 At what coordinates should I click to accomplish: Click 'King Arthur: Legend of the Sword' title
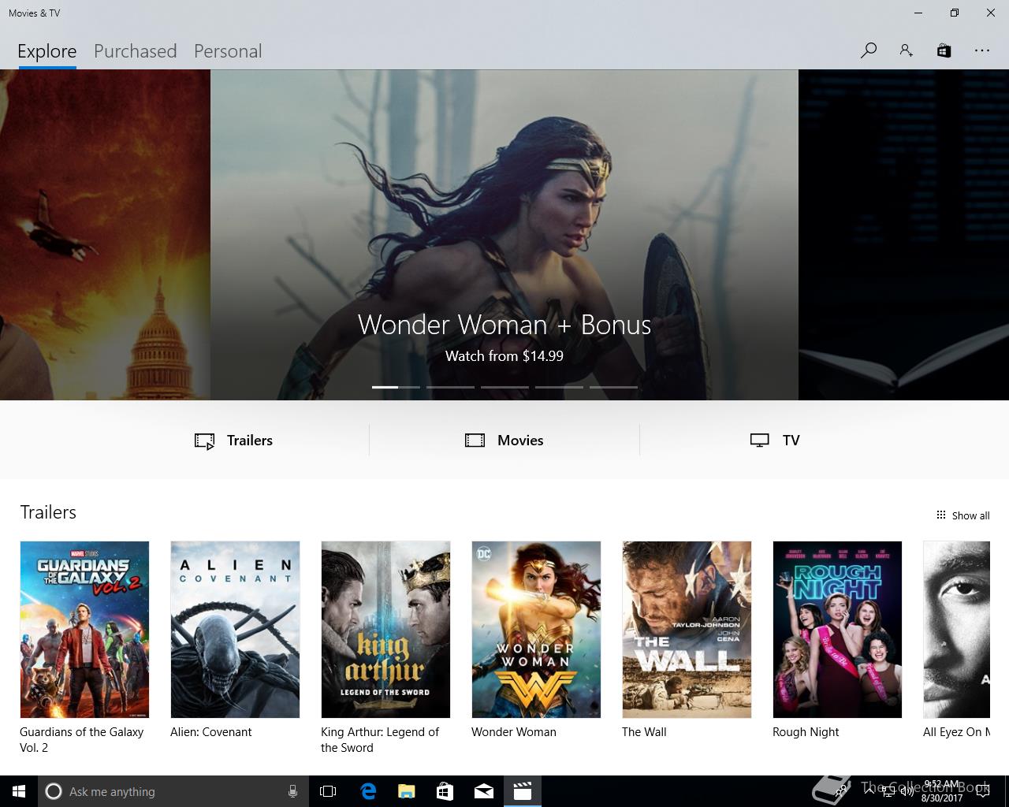(380, 740)
